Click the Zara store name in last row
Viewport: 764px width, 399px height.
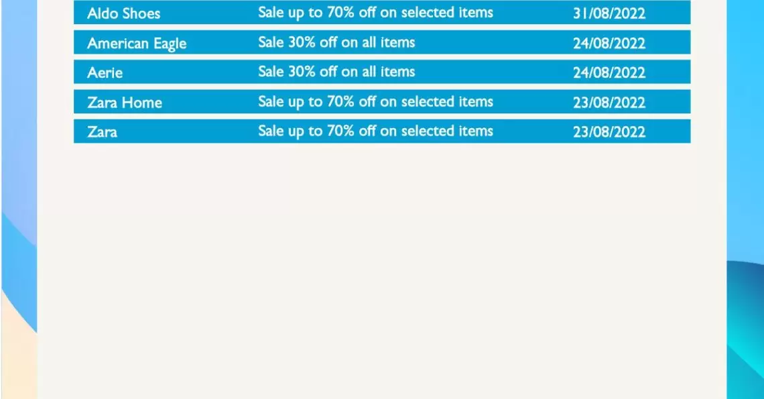103,131
